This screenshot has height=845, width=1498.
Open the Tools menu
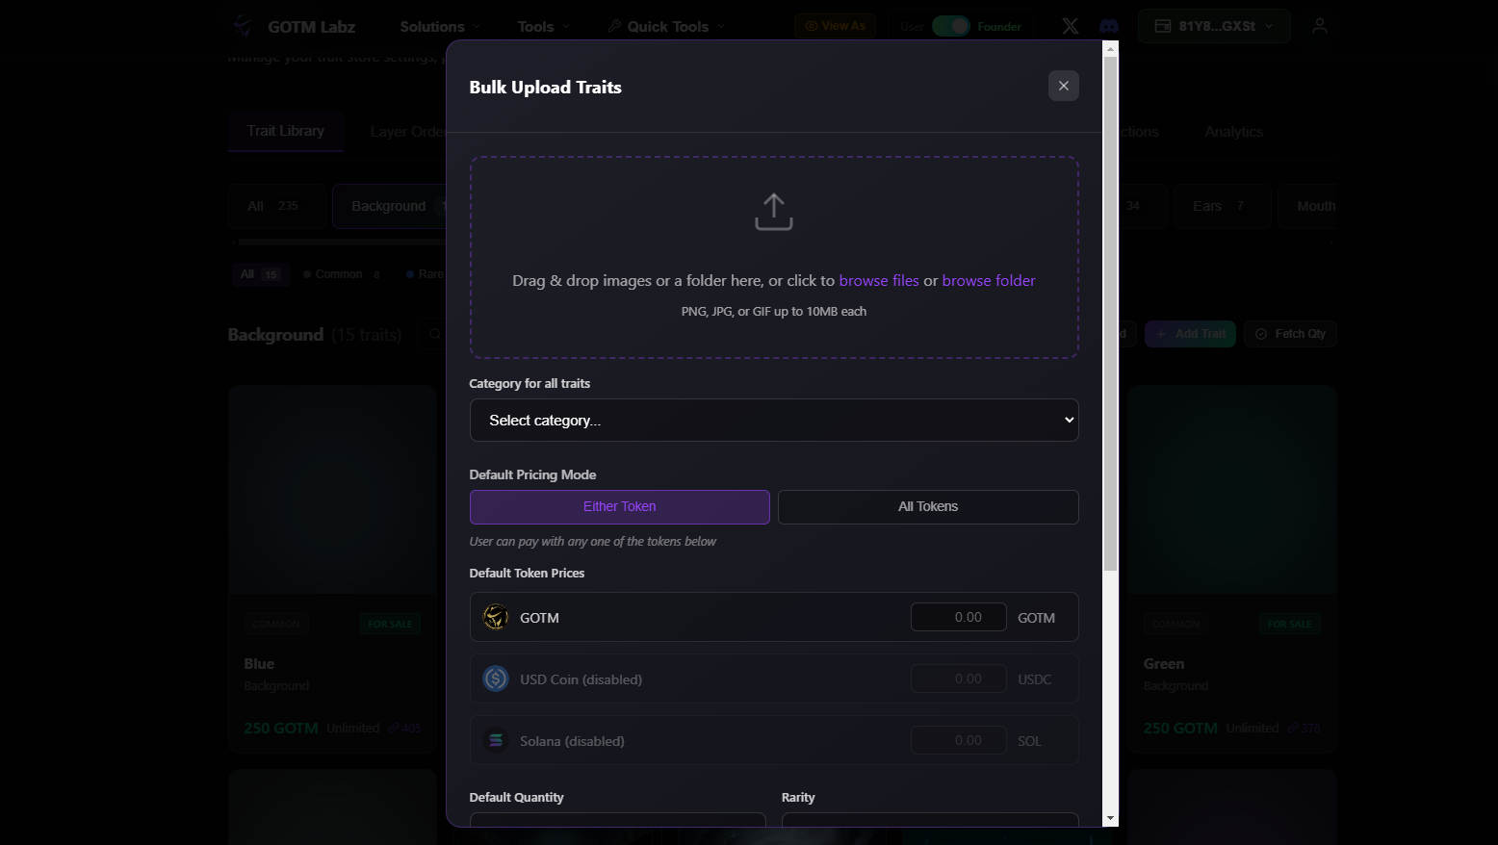pos(543,27)
